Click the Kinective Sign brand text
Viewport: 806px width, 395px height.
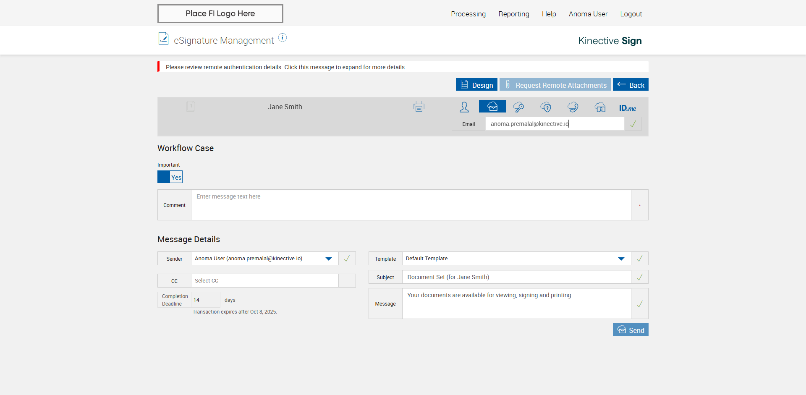[610, 41]
